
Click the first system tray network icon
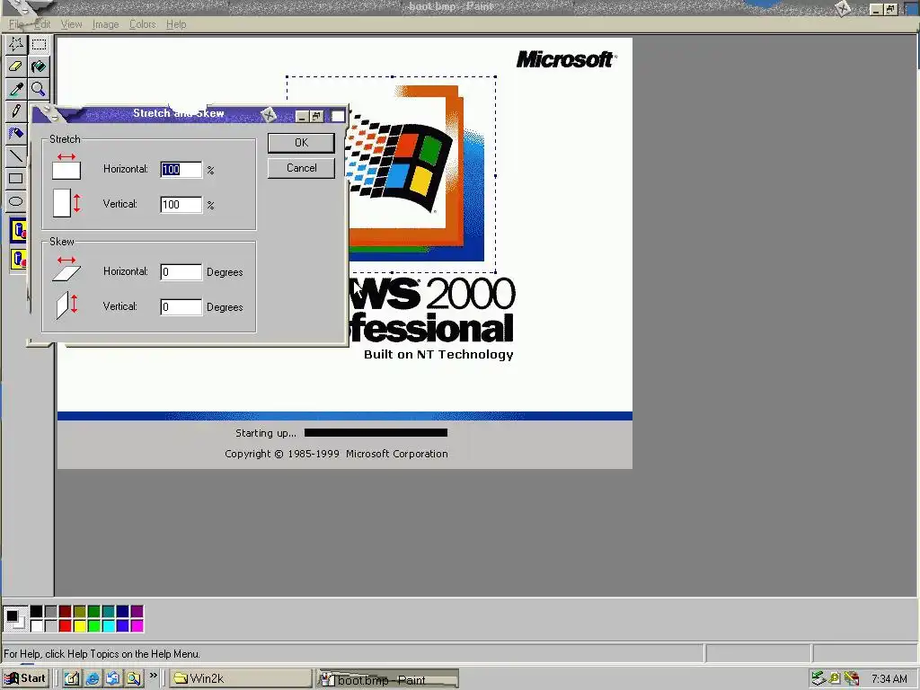coord(818,679)
